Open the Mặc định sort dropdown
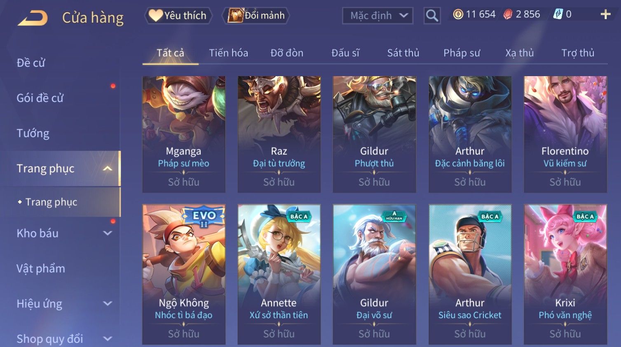 377,16
